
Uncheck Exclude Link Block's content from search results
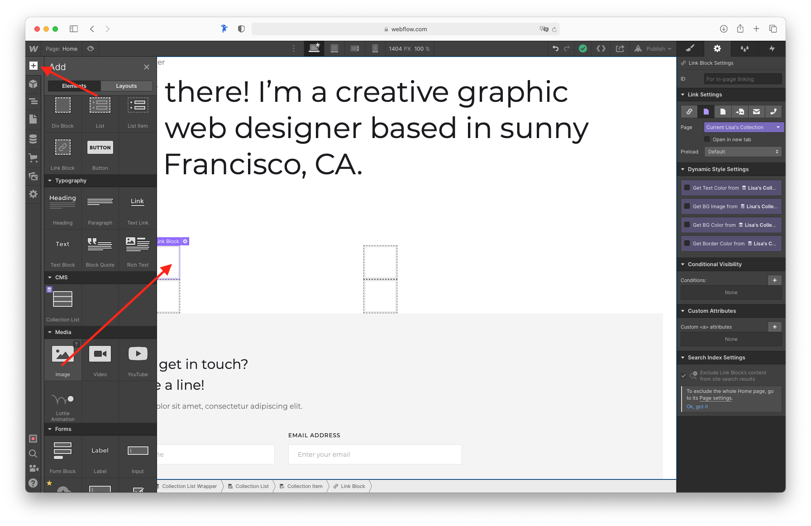(x=683, y=376)
